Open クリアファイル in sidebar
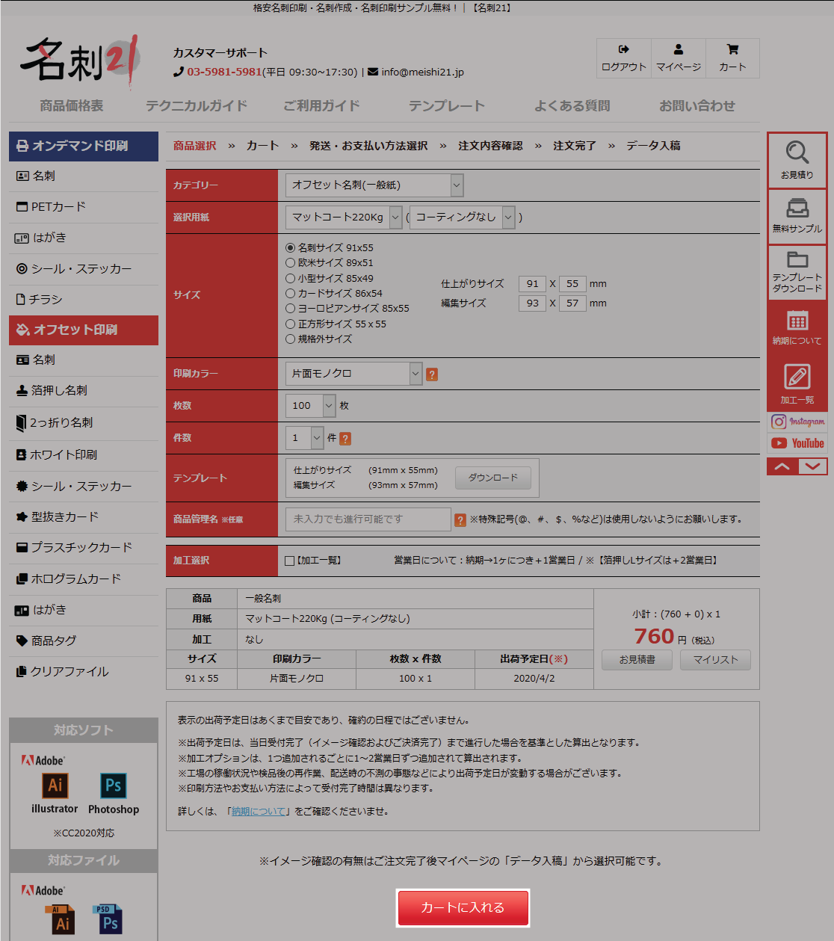This screenshot has height=941, width=834. 84,672
